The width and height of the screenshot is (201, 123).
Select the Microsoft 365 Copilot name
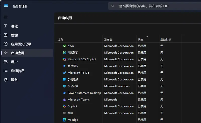(x=82, y=59)
